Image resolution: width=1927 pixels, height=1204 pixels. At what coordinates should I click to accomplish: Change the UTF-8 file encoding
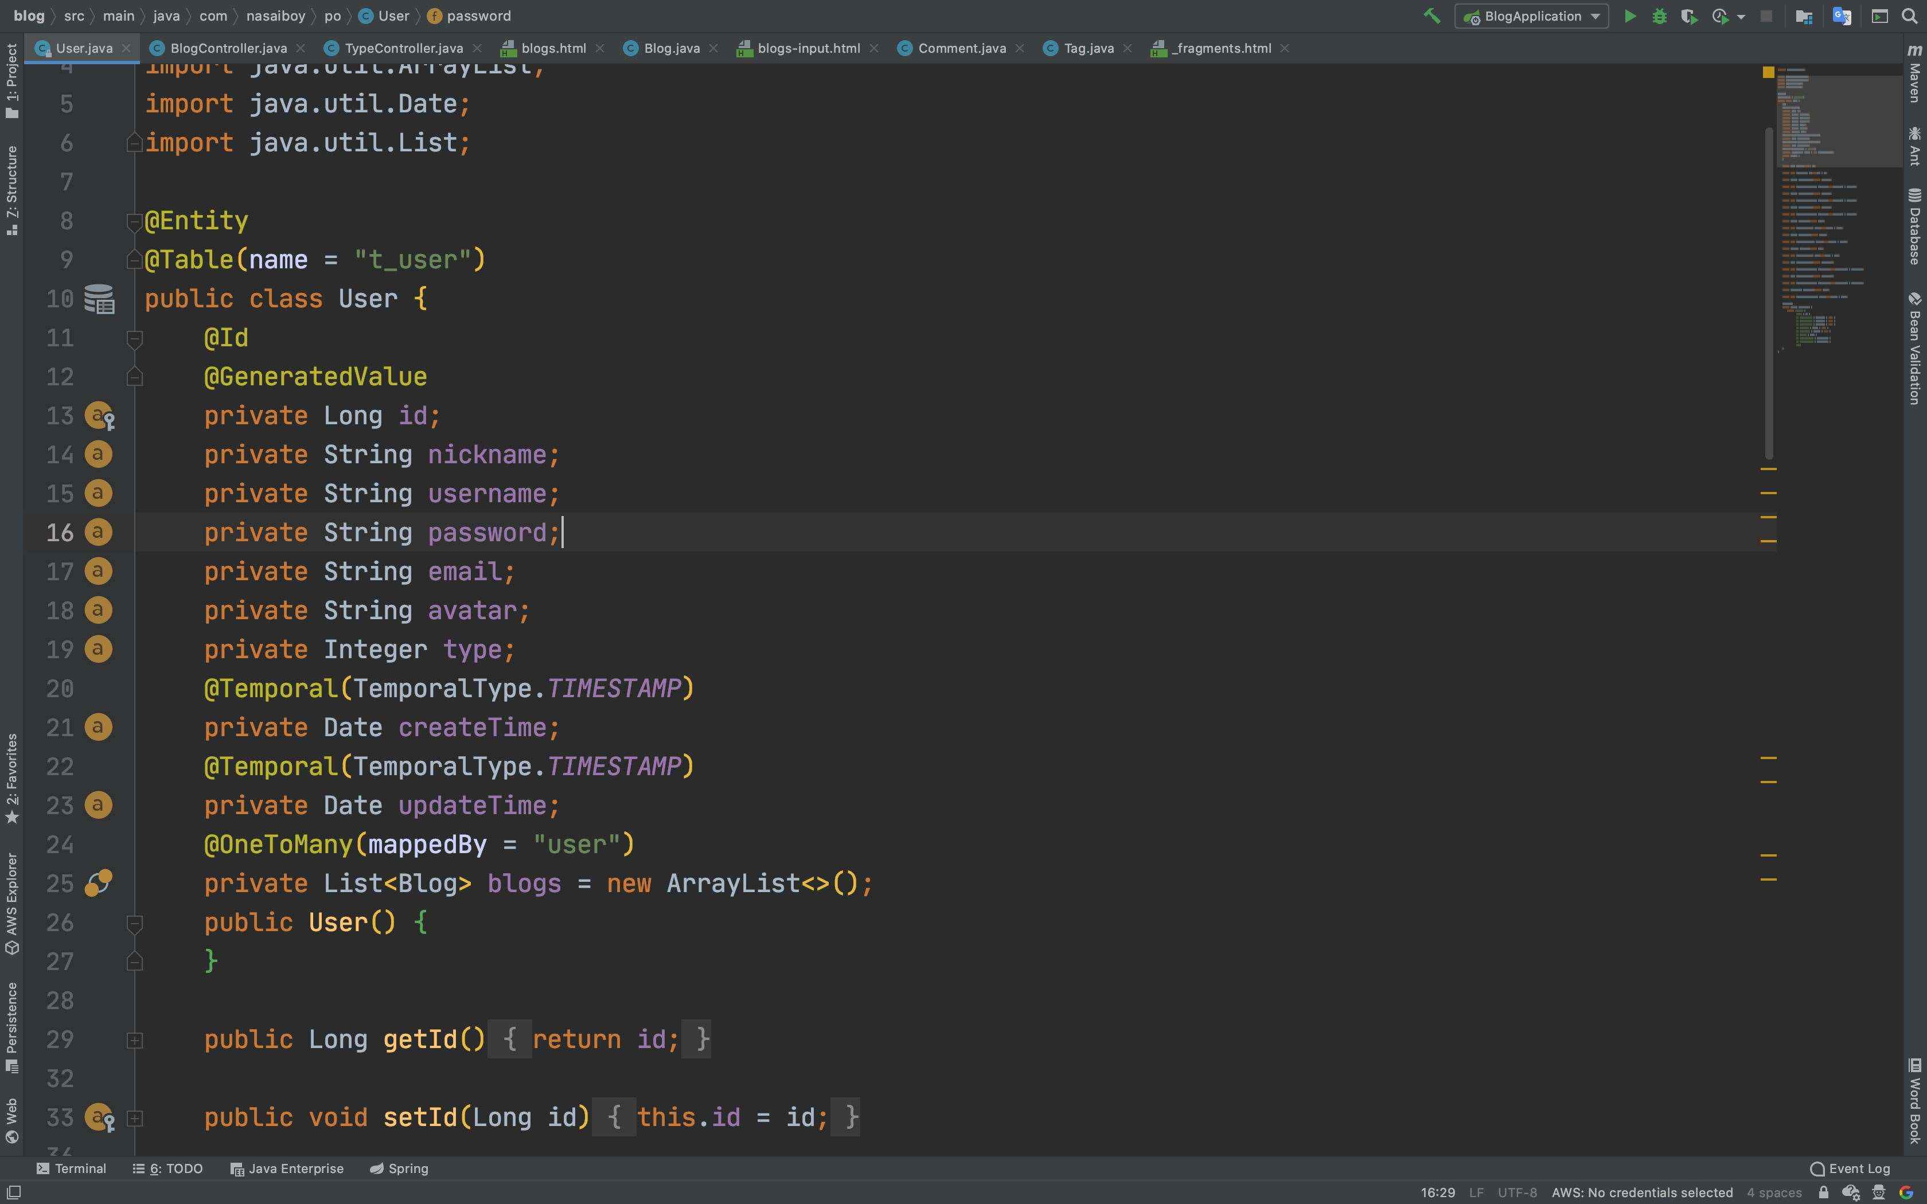pyautogui.click(x=1517, y=1192)
